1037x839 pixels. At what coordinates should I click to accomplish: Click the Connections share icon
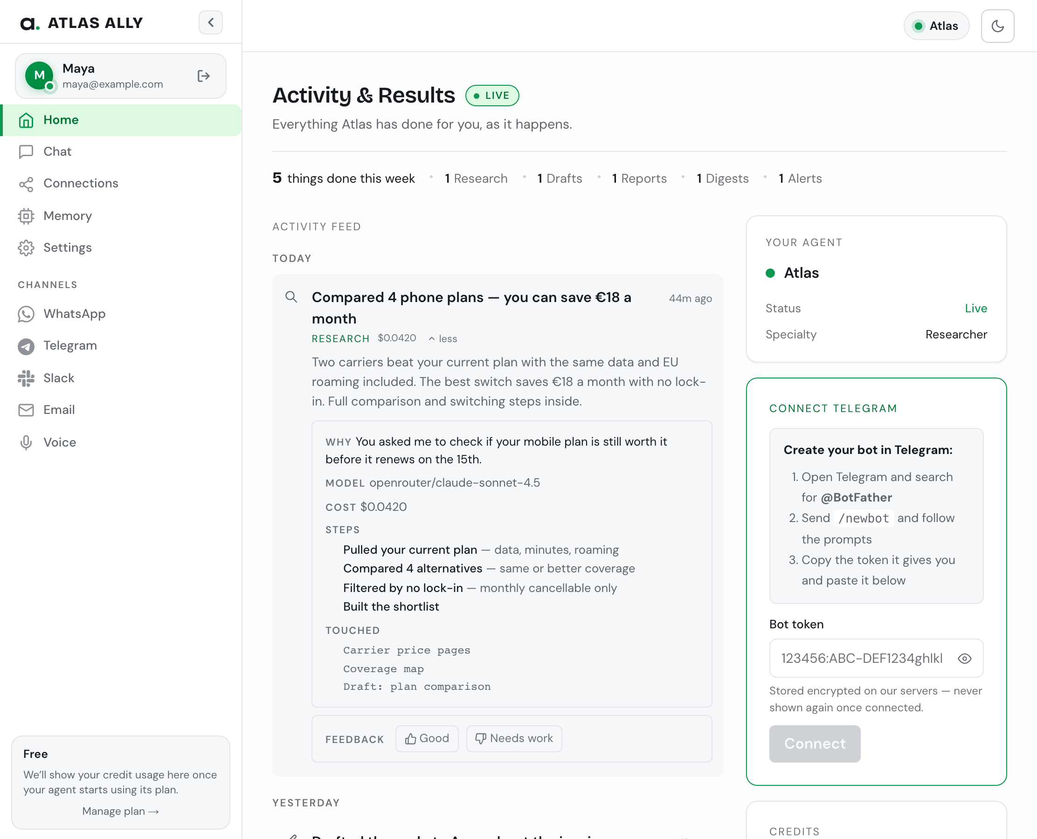(26, 184)
